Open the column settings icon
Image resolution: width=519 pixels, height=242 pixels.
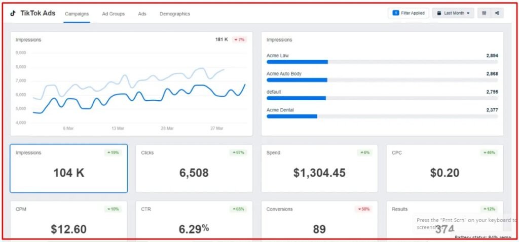tap(484, 13)
